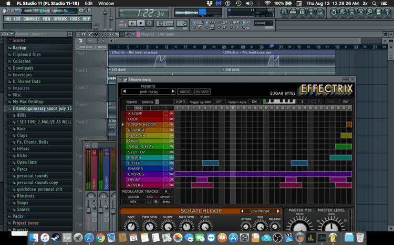Click the Wi-Fi icon in menu bar
394x245 pixels.
coord(267,4)
